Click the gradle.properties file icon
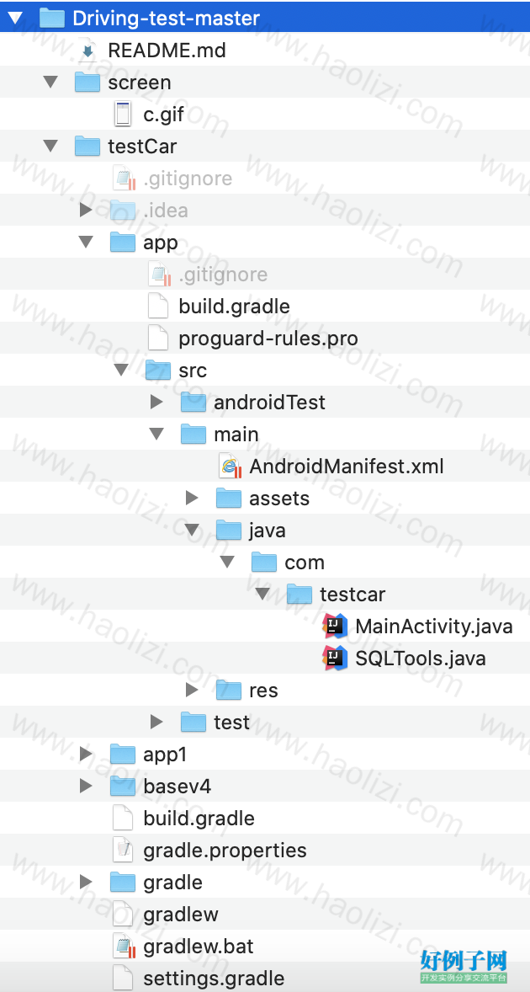 tap(123, 851)
